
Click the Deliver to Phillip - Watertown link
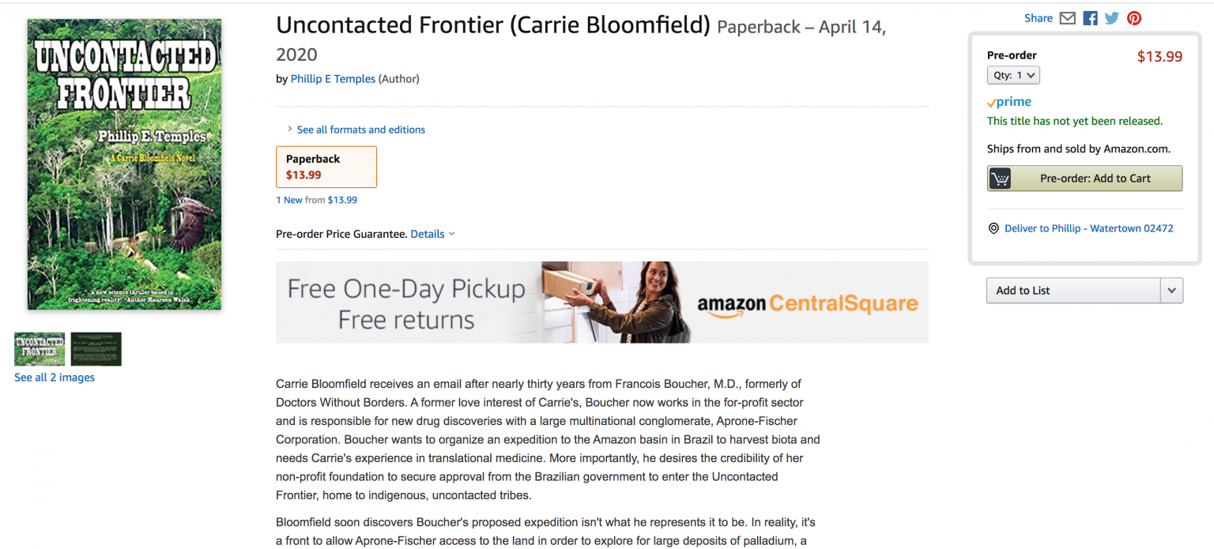click(1088, 227)
